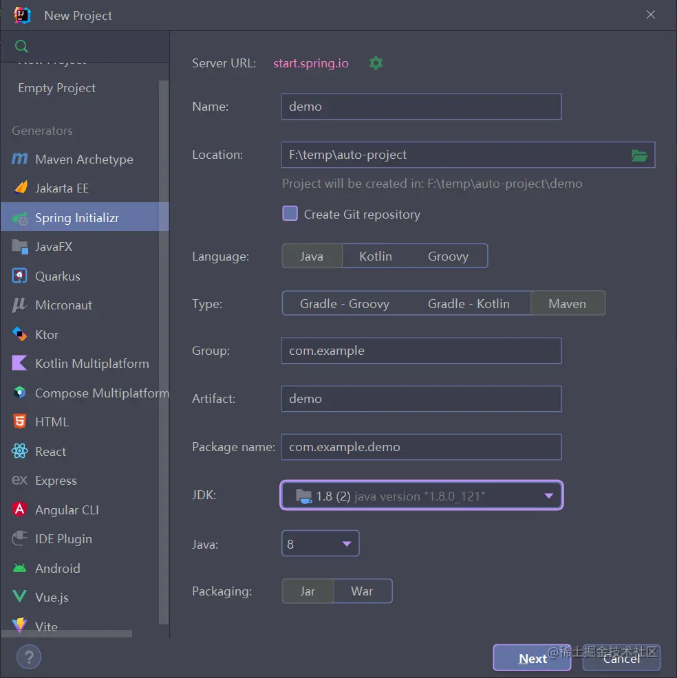Enable Create Git repository checkbox
This screenshot has height=678, width=677.
290,214
